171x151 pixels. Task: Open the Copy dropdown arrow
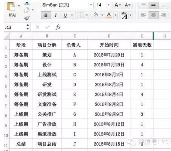[x=33, y=10]
